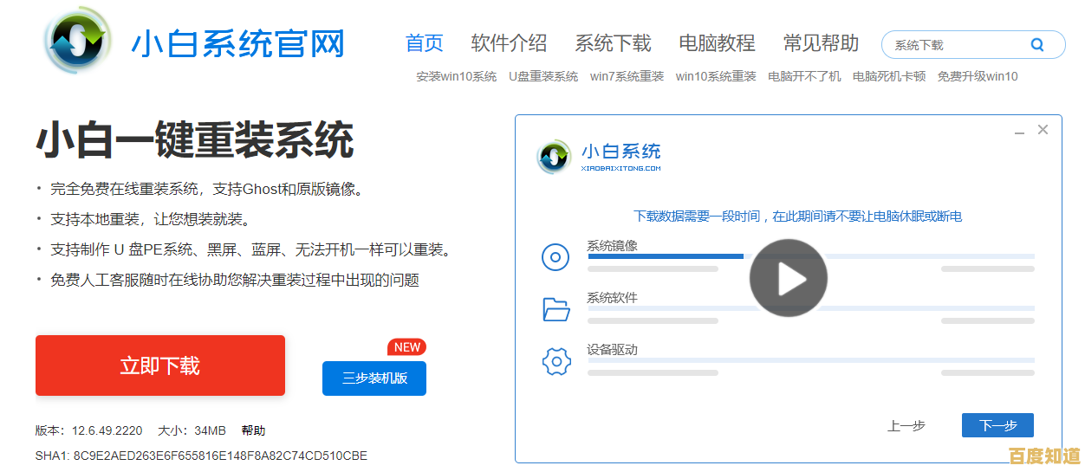Open the 电脑教程 section
Viewport: 1085px width, 472px height.
click(x=717, y=43)
